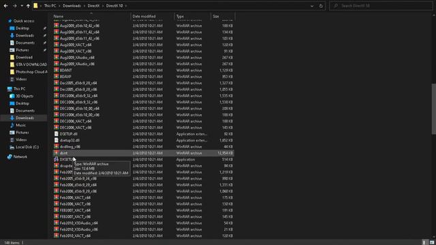Select This PC in navigation pane
Screen dimensions: 436x245
point(19,89)
